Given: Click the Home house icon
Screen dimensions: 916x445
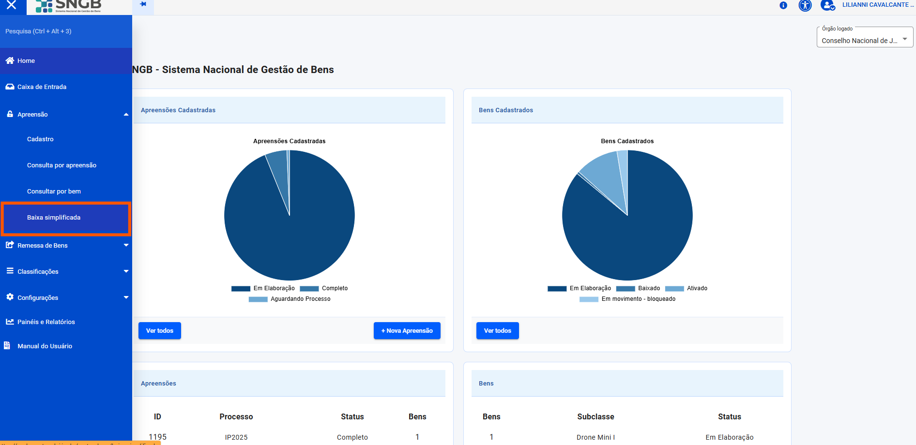Looking at the screenshot, I should click(x=10, y=60).
